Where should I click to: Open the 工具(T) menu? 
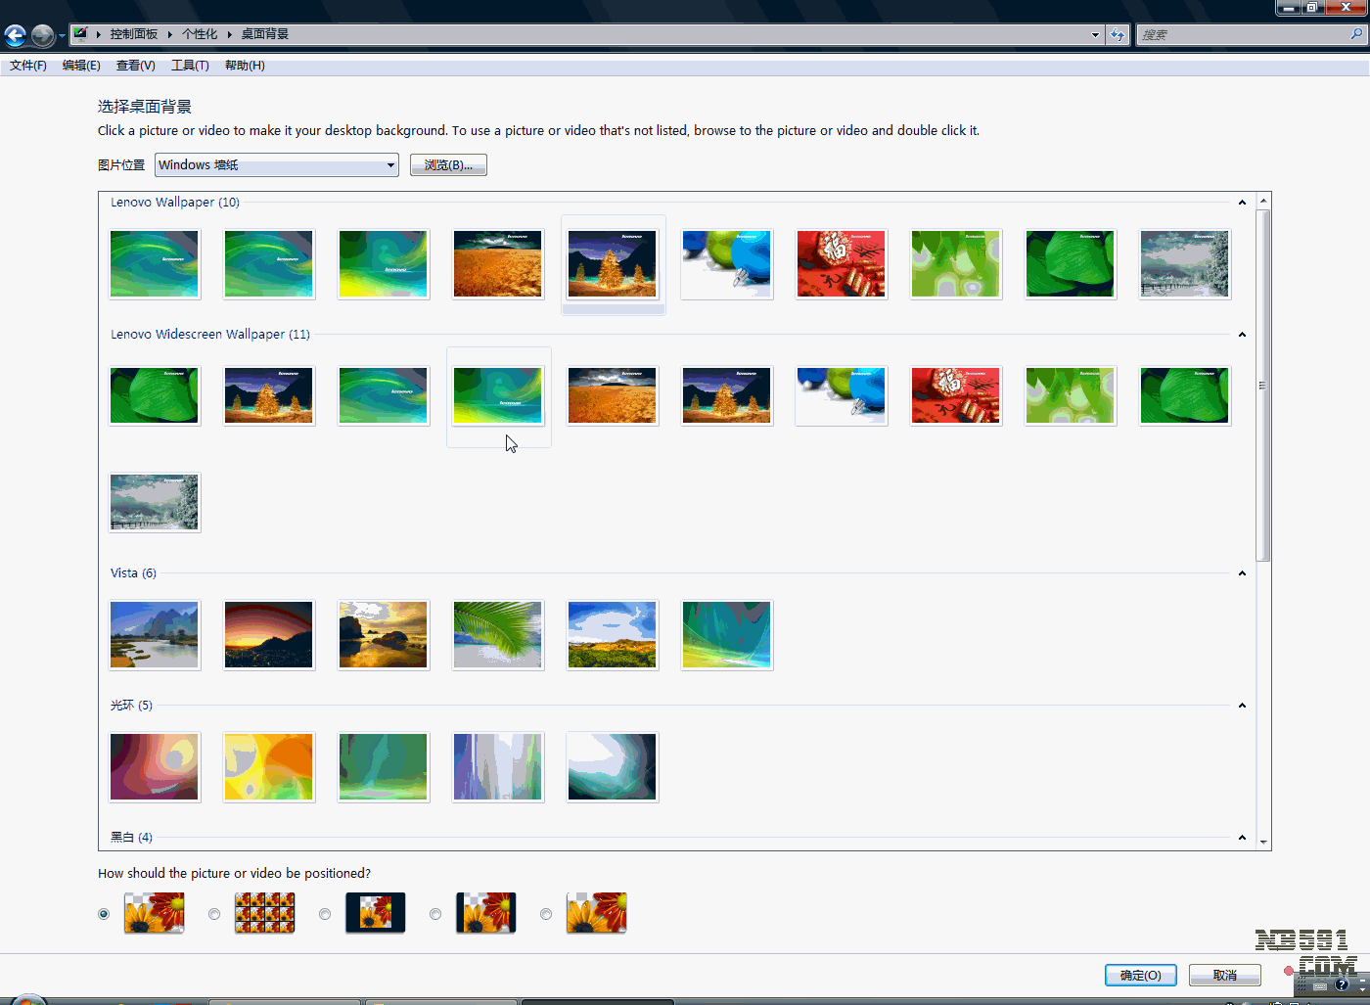point(190,66)
